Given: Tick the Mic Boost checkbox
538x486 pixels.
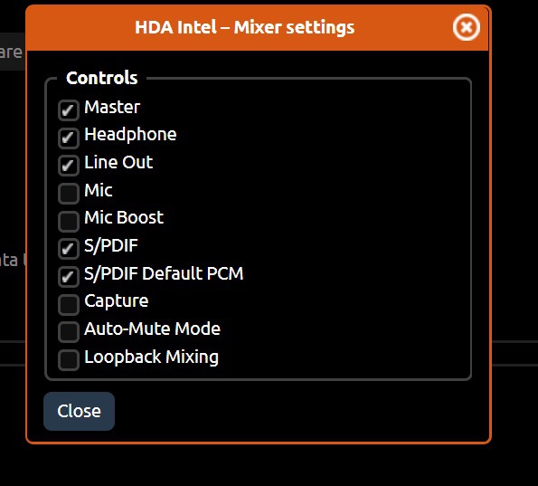Looking at the screenshot, I should coord(69,221).
